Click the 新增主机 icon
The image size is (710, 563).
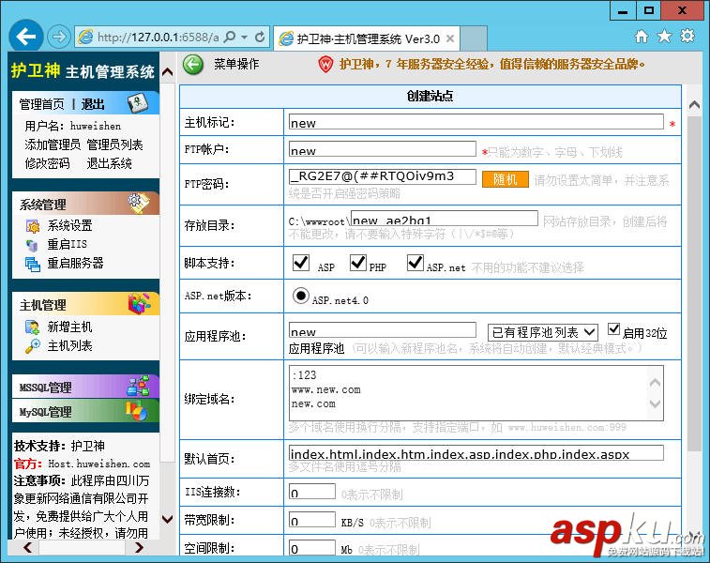(33, 327)
